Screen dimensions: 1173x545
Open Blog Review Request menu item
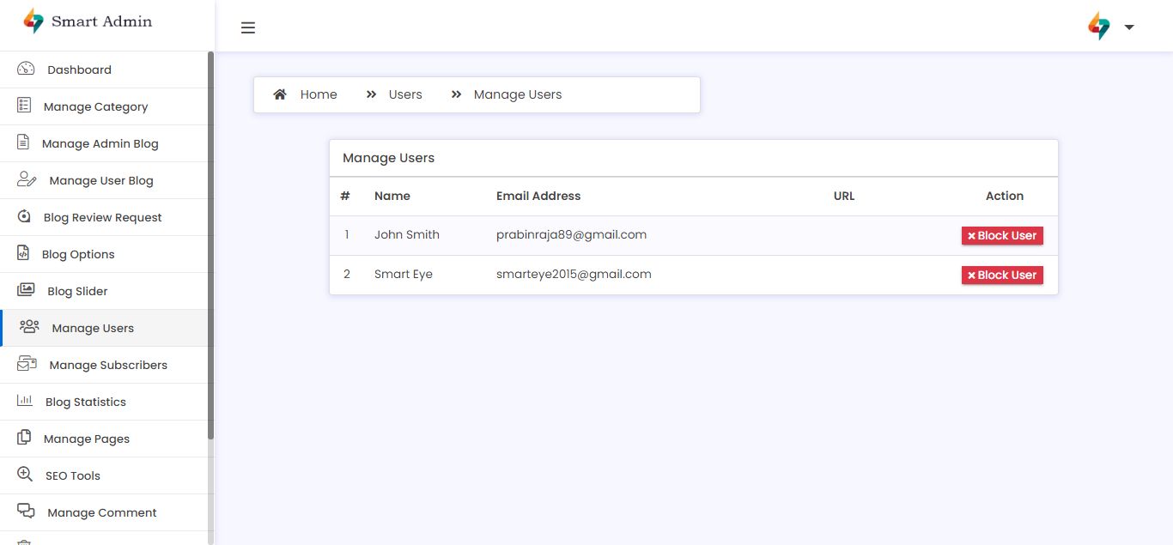point(102,217)
